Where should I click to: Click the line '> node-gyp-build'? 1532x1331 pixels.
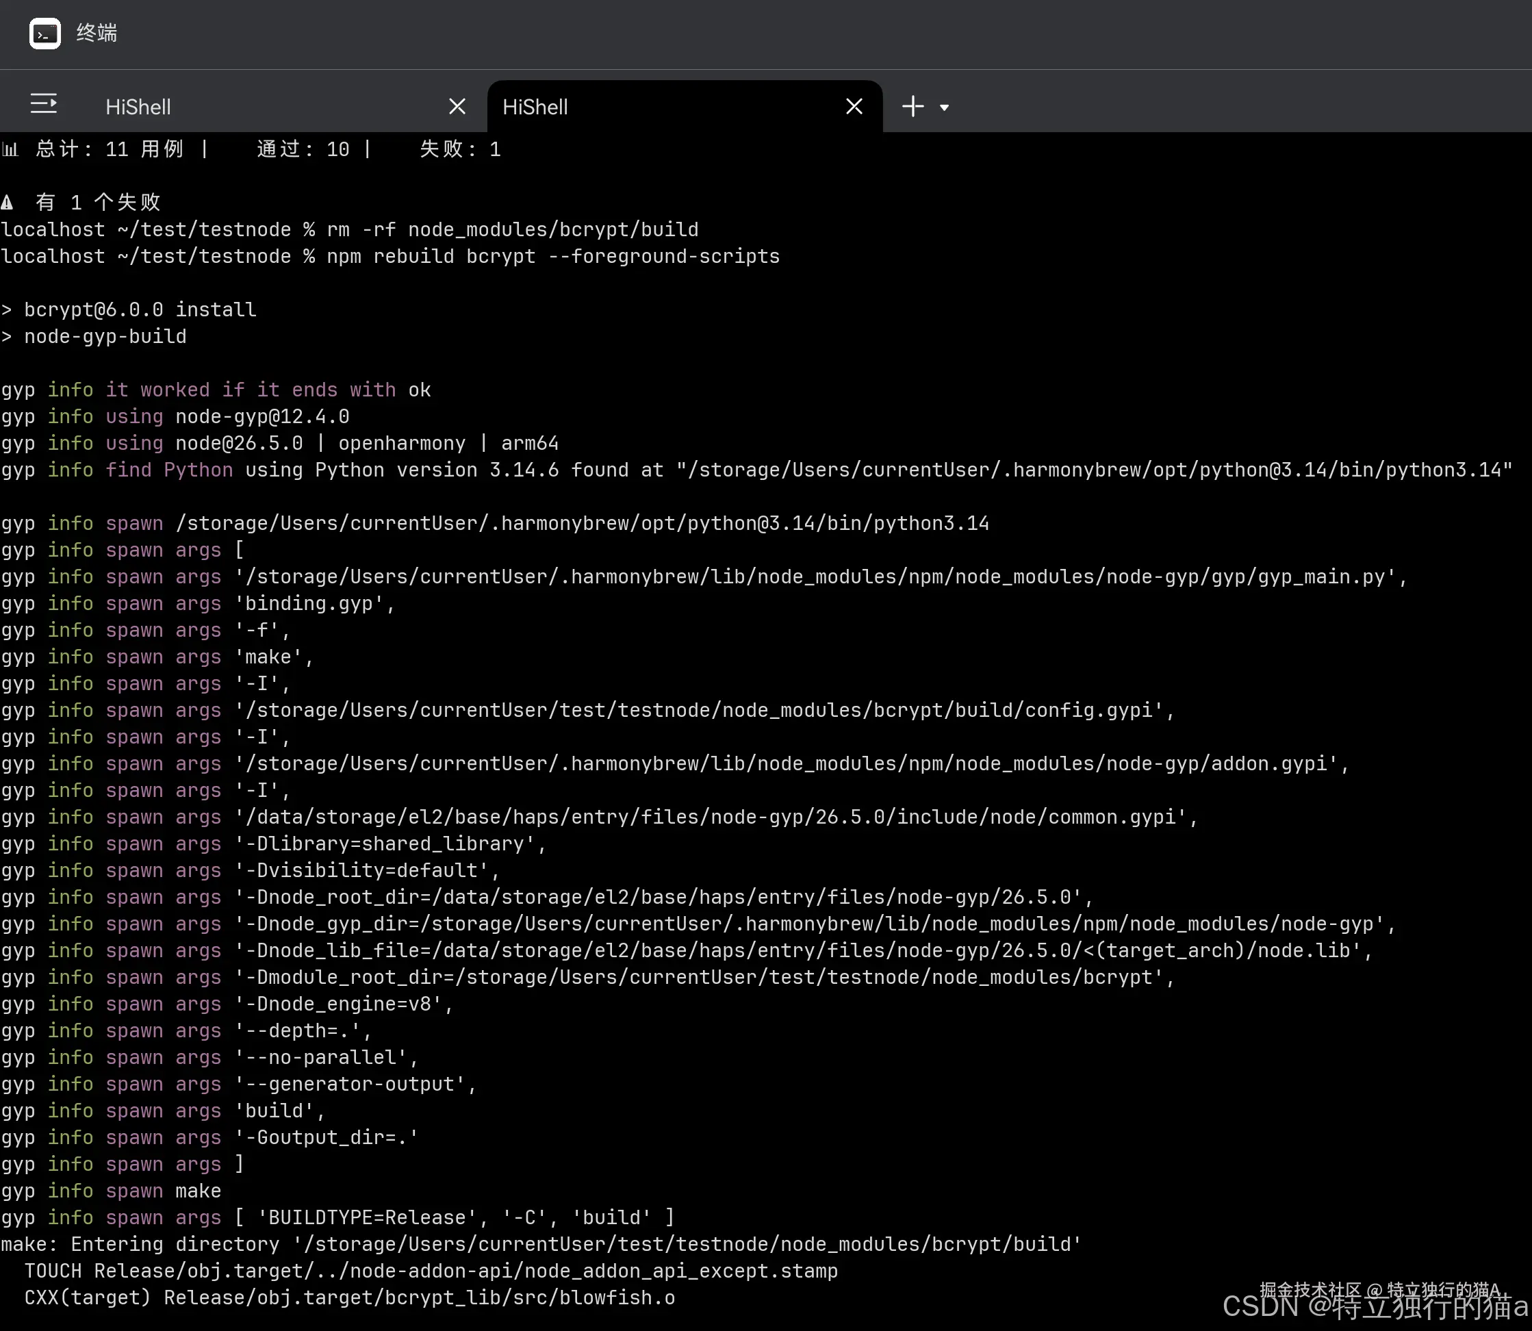(94, 336)
